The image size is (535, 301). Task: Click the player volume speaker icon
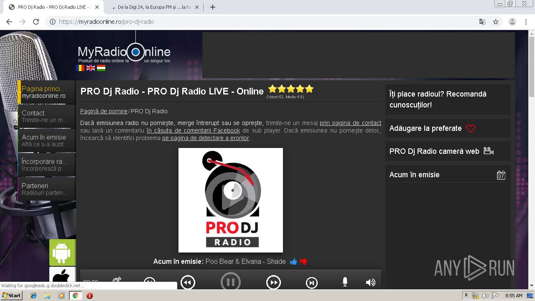point(371,283)
